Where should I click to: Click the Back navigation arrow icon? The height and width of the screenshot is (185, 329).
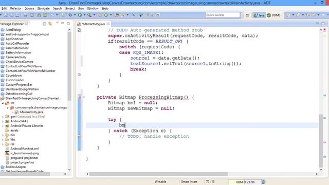coord(314,15)
